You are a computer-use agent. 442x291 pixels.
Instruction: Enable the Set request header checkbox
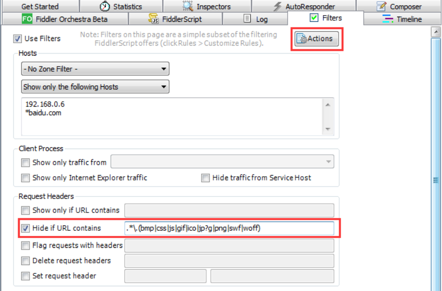[x=25, y=276]
